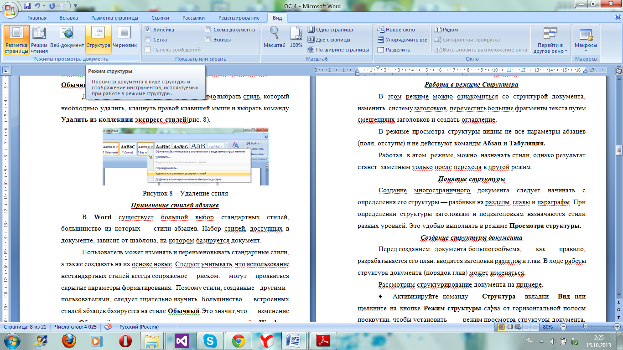Click the Office button

pos(10,10)
